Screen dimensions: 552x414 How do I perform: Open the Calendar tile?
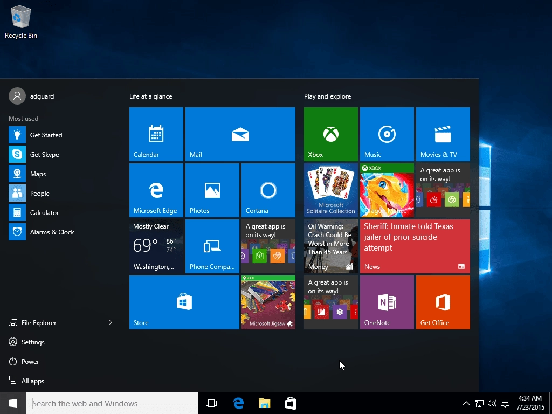click(156, 134)
